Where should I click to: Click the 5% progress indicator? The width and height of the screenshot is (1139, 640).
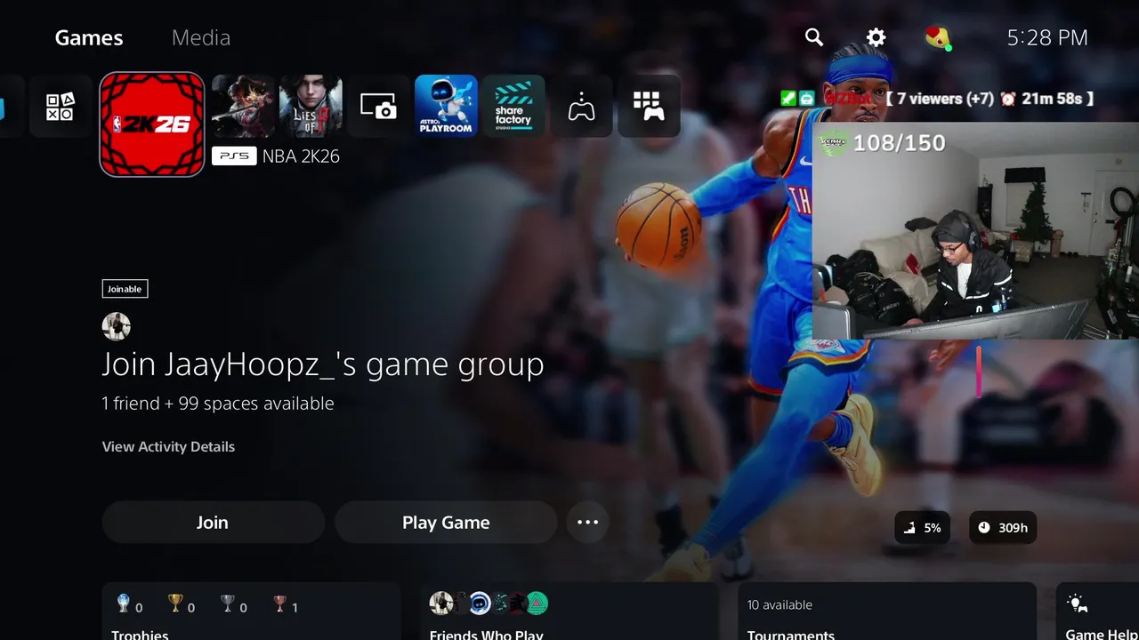pos(923,528)
